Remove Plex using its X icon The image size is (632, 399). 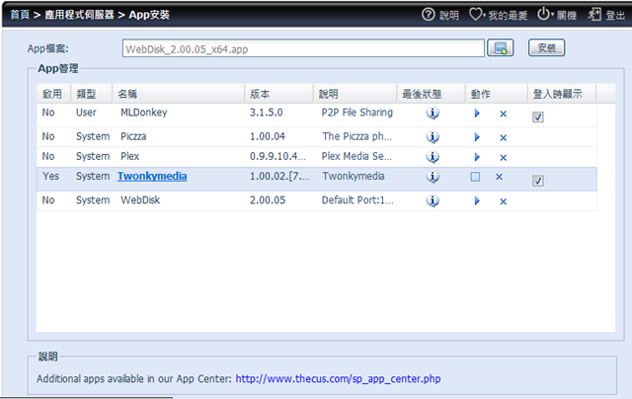[x=503, y=158]
